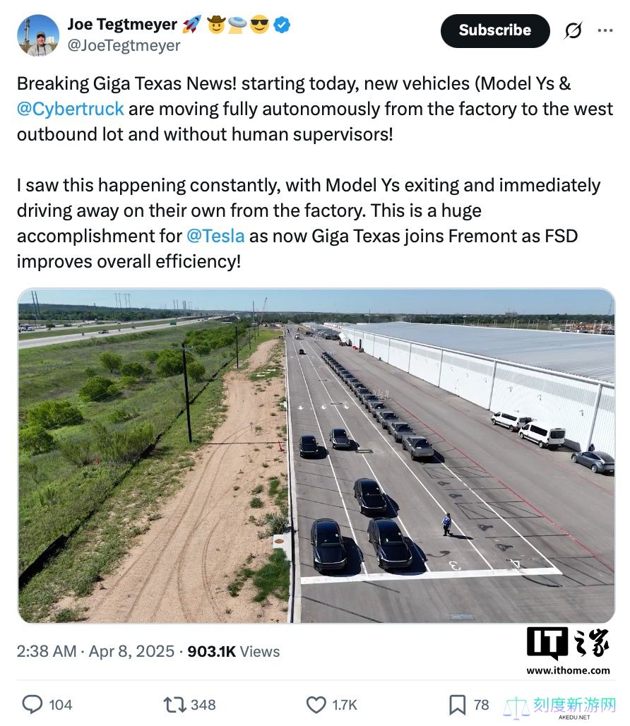Open the Grok analysis icon beside Subscribe

click(x=573, y=30)
